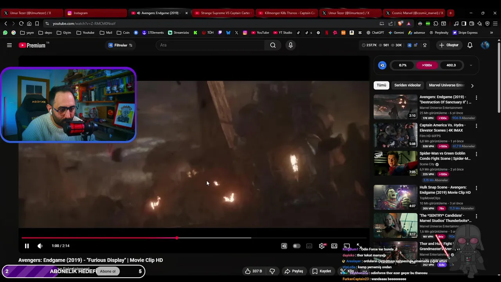Open options for Destruction Of Sanctuary II video

[476, 98]
